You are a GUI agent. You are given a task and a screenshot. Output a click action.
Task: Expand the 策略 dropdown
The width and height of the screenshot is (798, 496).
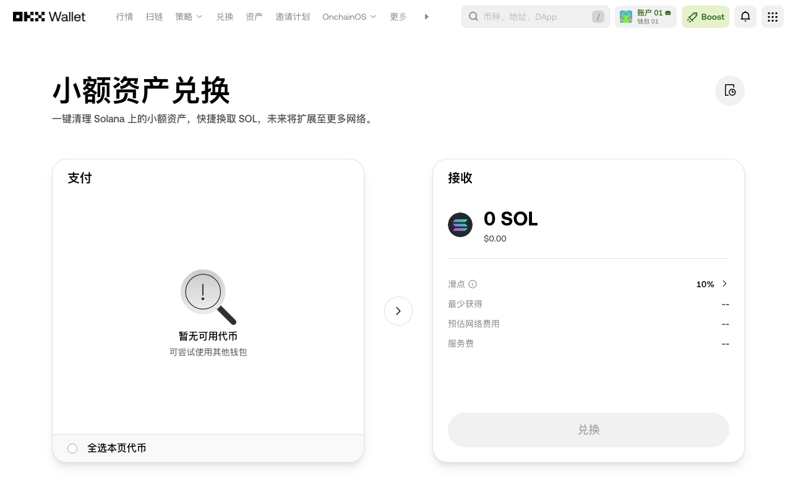[188, 17]
